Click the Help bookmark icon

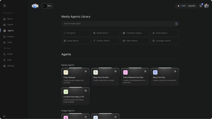click(4, 60)
